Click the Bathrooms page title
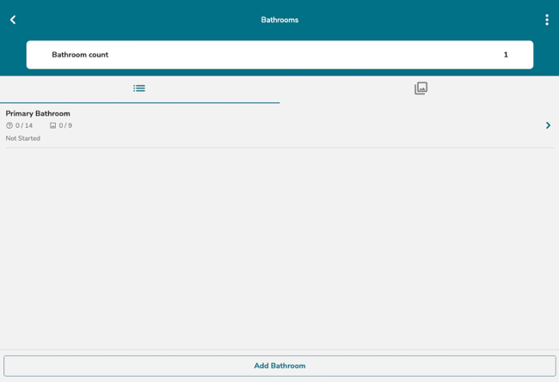This screenshot has height=382, width=559. tap(279, 20)
